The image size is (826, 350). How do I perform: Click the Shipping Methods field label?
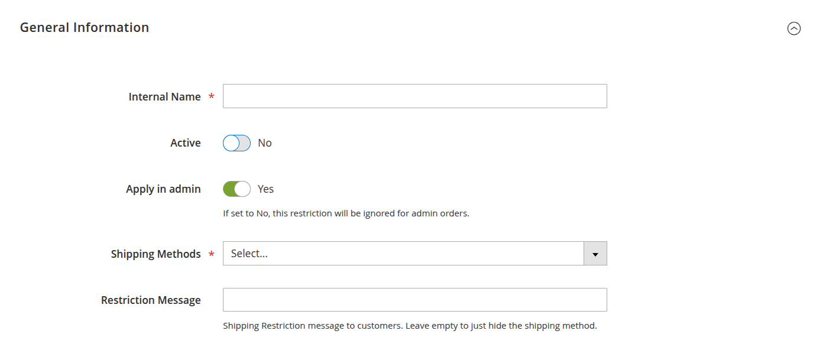[156, 254]
